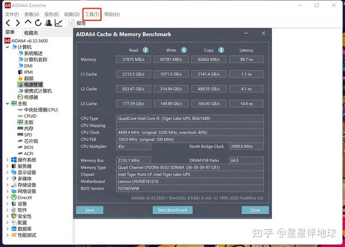Select the 内存 memory tree item

pyautogui.click(x=29, y=129)
